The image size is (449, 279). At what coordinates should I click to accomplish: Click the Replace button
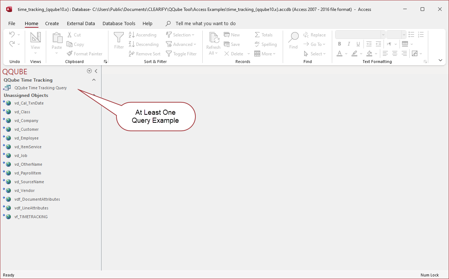(x=314, y=35)
